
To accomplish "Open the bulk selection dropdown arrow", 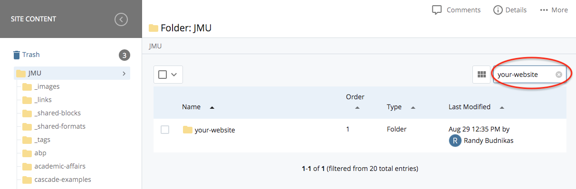I will (174, 75).
